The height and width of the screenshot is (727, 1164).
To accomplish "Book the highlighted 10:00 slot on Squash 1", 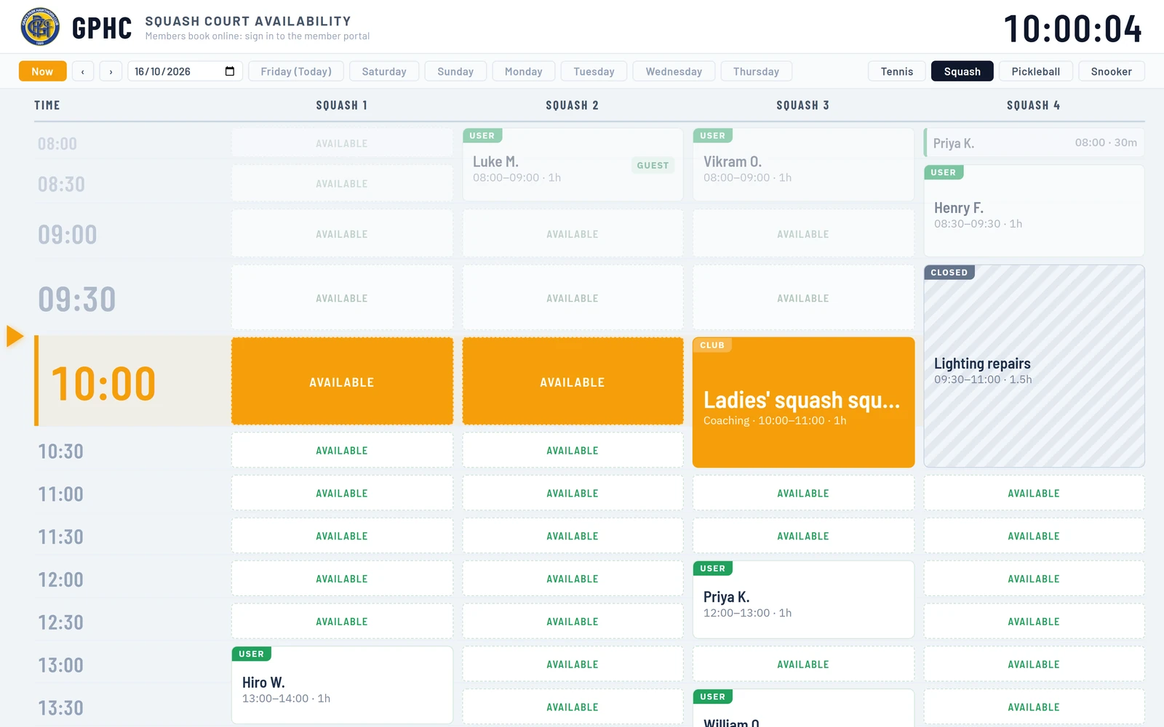I will coord(342,381).
